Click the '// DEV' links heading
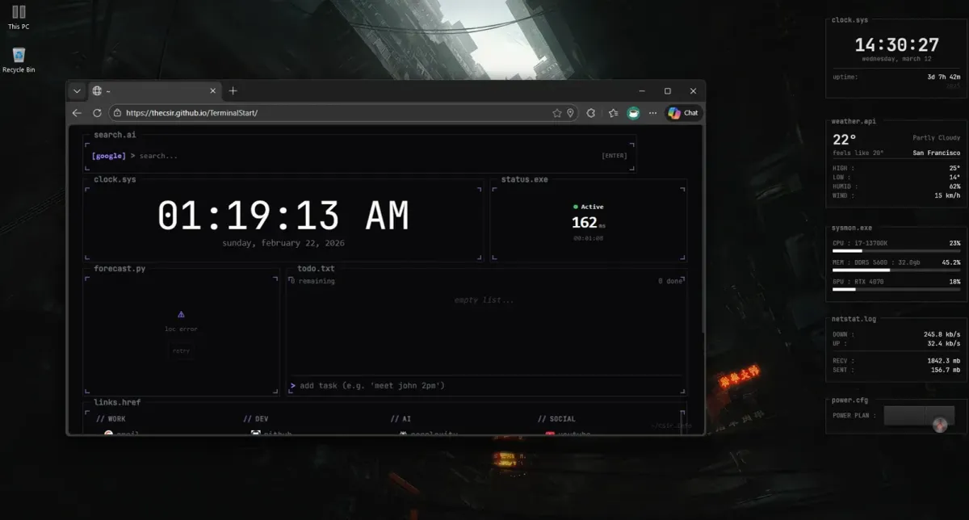This screenshot has width=969, height=520. pyautogui.click(x=256, y=419)
